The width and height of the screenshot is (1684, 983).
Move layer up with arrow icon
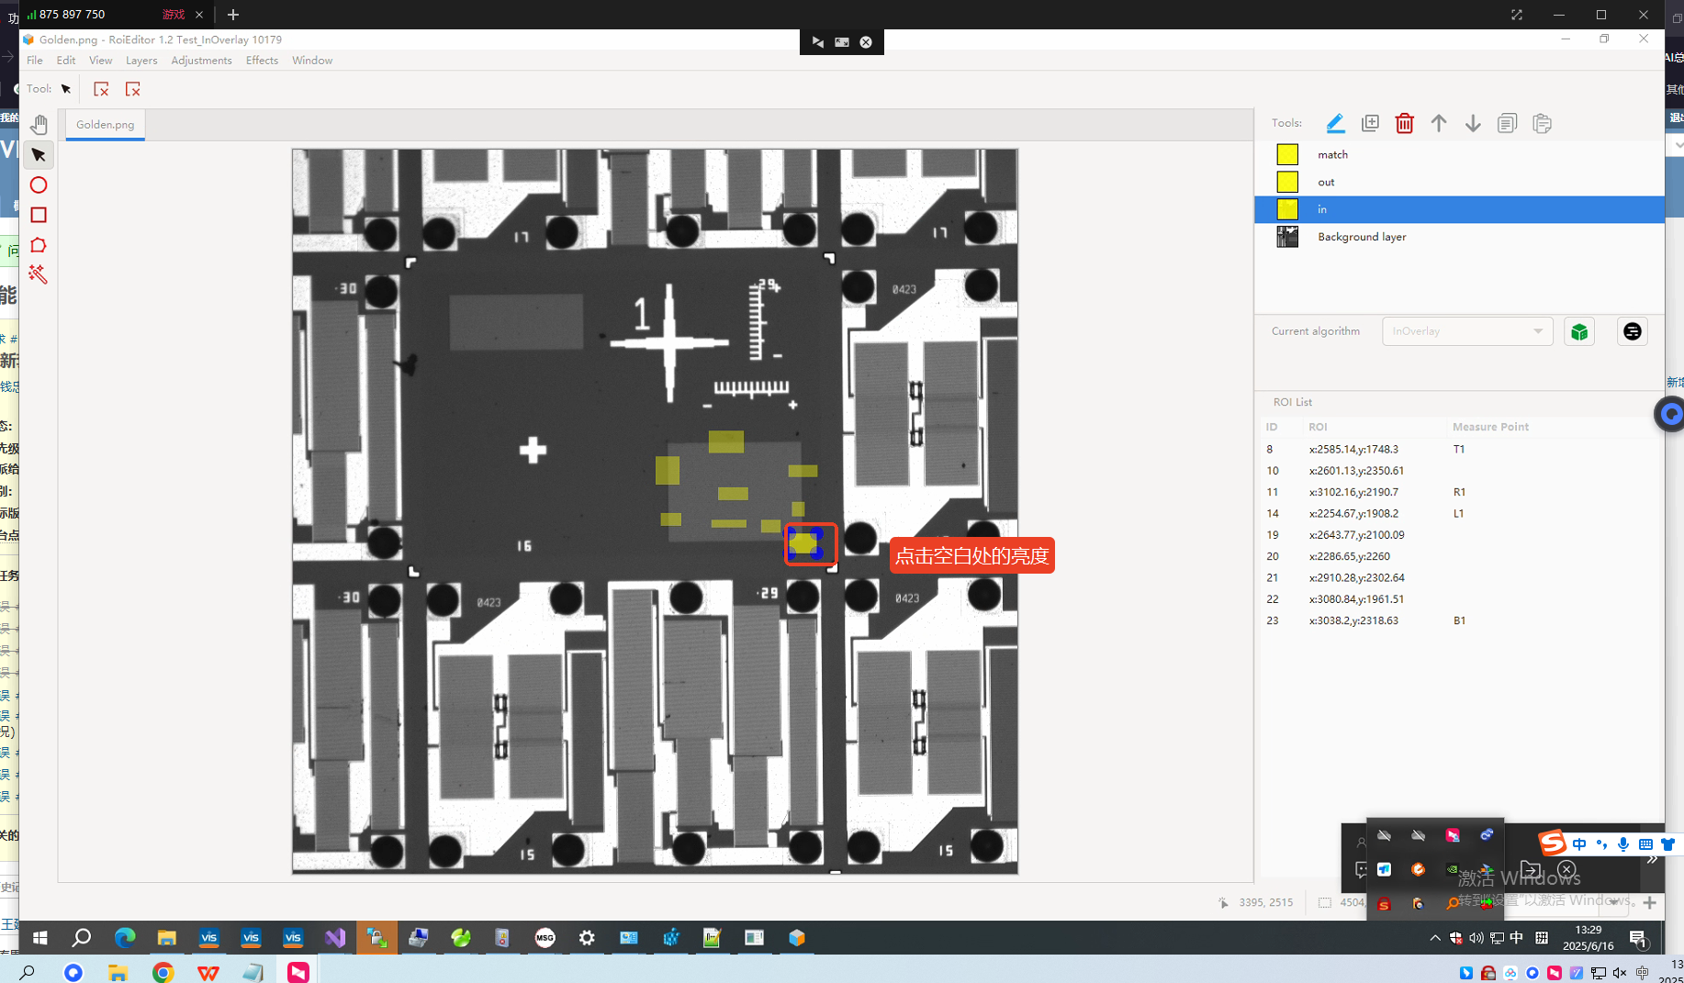(1439, 123)
